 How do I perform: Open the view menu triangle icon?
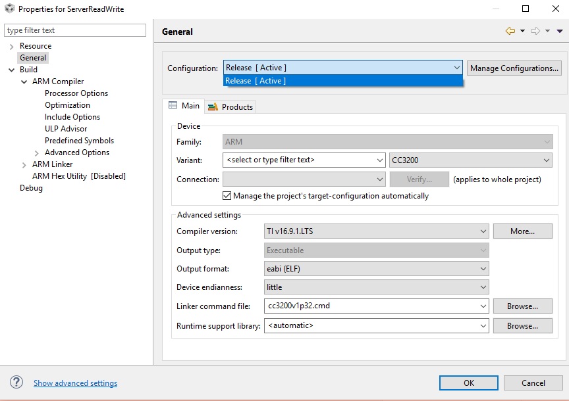pyautogui.click(x=559, y=31)
